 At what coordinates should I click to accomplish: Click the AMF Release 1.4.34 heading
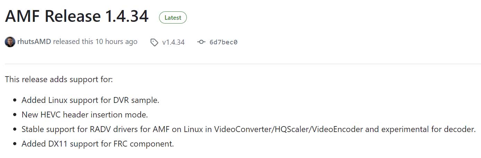pyautogui.click(x=77, y=17)
